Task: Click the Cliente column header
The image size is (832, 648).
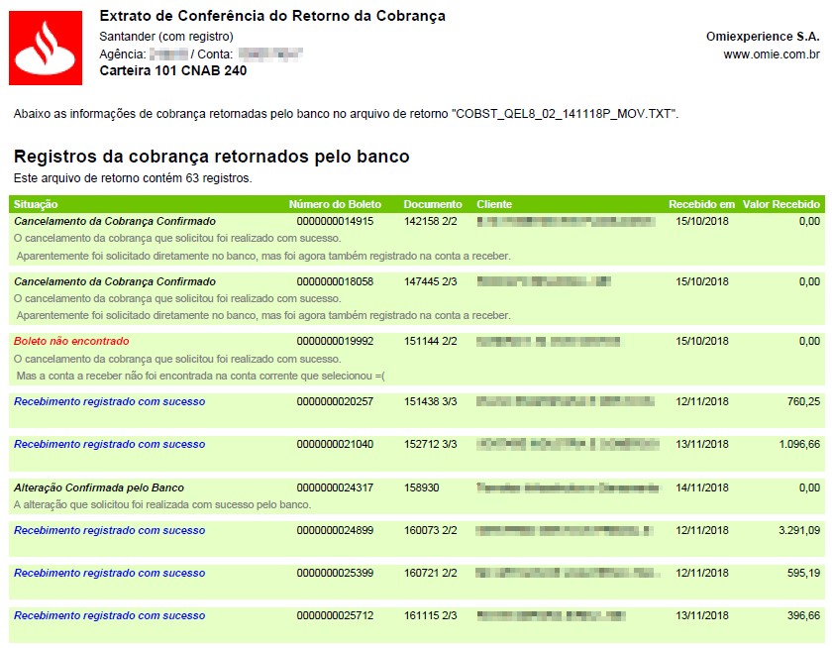Action: 494,204
